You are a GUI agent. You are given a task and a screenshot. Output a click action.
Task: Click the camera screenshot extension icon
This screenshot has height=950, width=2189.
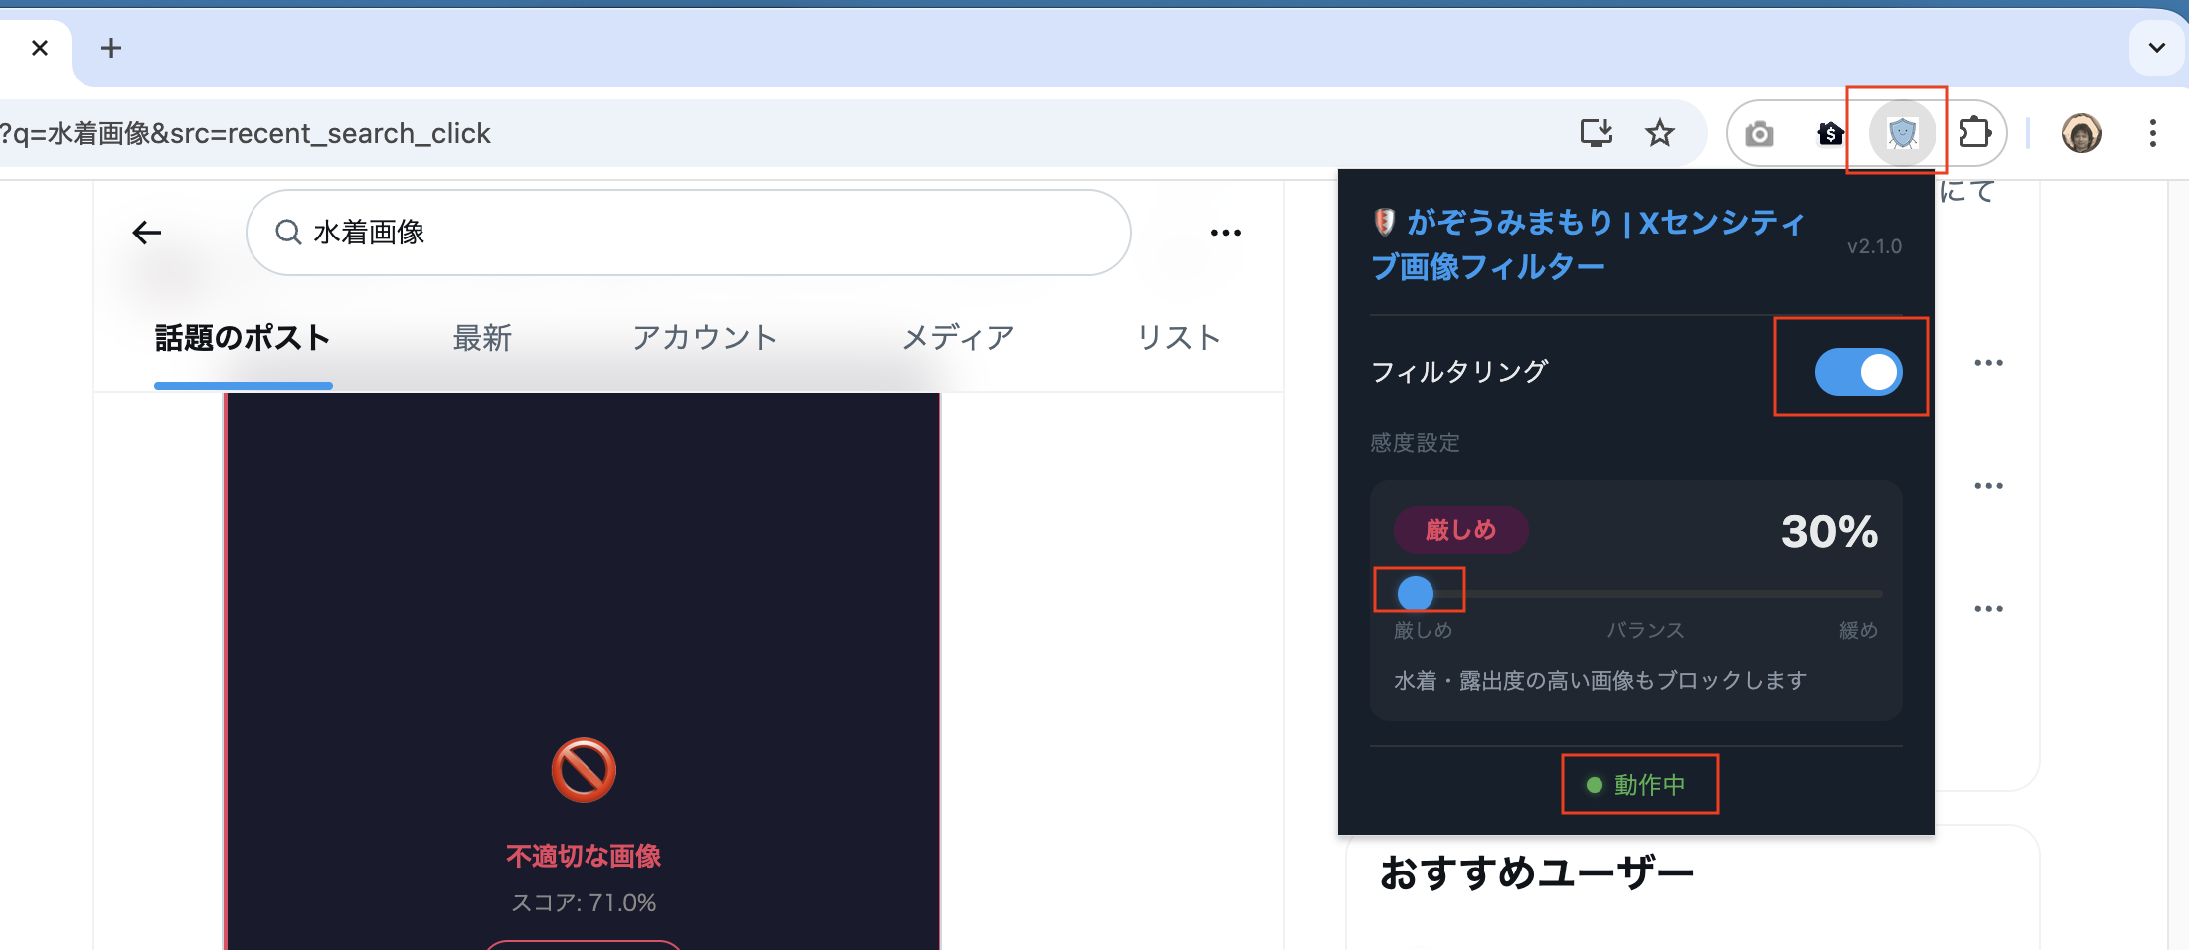(x=1759, y=133)
